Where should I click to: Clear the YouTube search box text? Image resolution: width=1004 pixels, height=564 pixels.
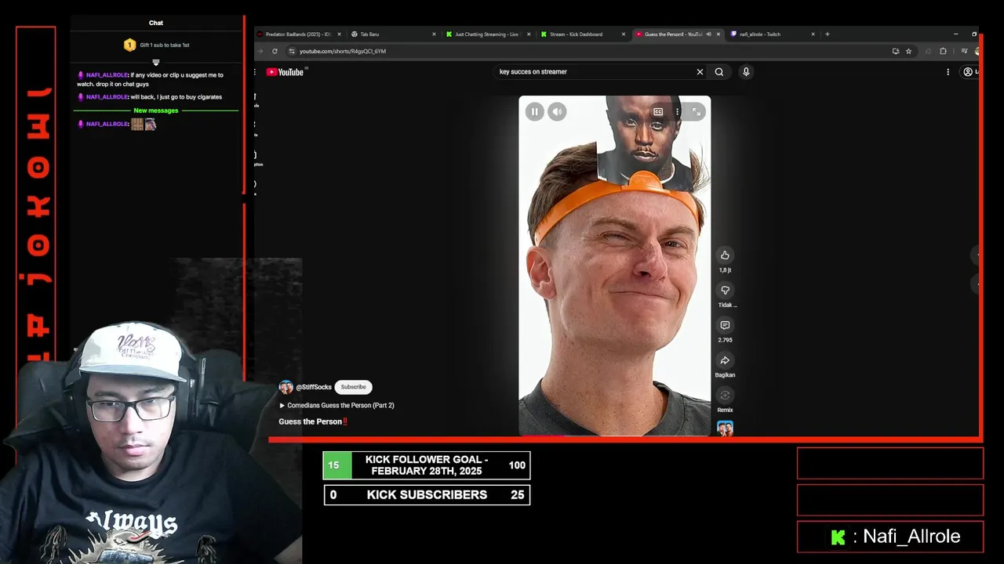pyautogui.click(x=700, y=72)
